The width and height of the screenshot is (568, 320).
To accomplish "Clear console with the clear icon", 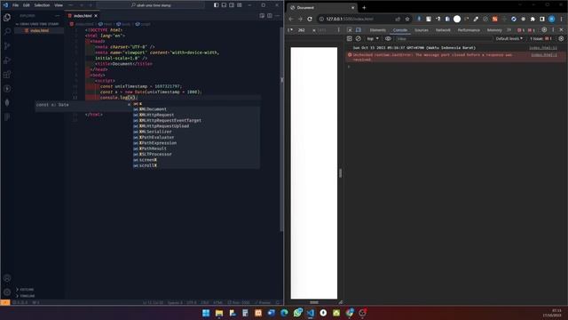I will (359, 38).
